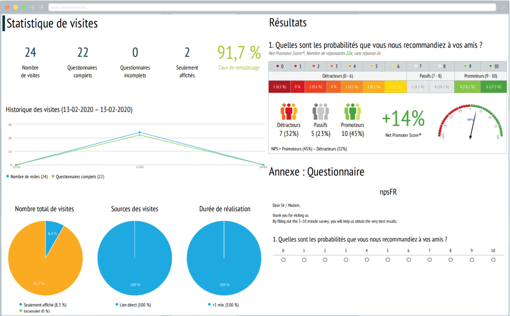Click the 'Promoteurs (9 - 10)' header
This screenshot has width=510, height=316.
(480, 76)
